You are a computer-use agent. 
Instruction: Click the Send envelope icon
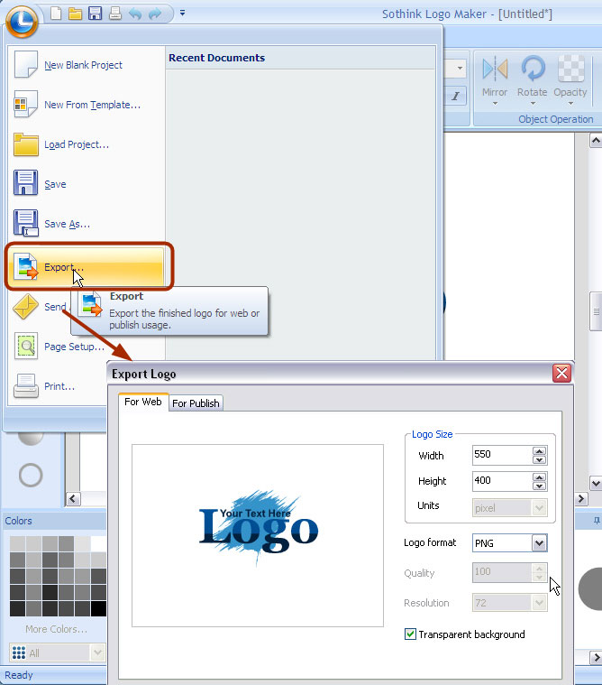pos(25,306)
